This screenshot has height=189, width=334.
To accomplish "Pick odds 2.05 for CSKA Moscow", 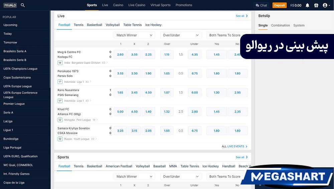I will pos(149,131).
